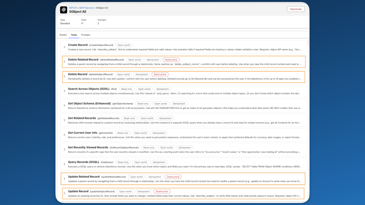
Task: Open the Details tab
Action: click(63, 35)
